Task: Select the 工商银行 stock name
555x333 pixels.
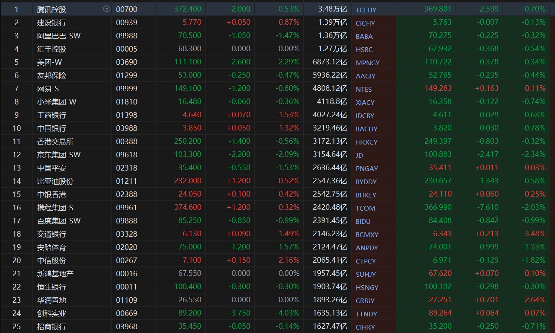Action: tap(52, 115)
